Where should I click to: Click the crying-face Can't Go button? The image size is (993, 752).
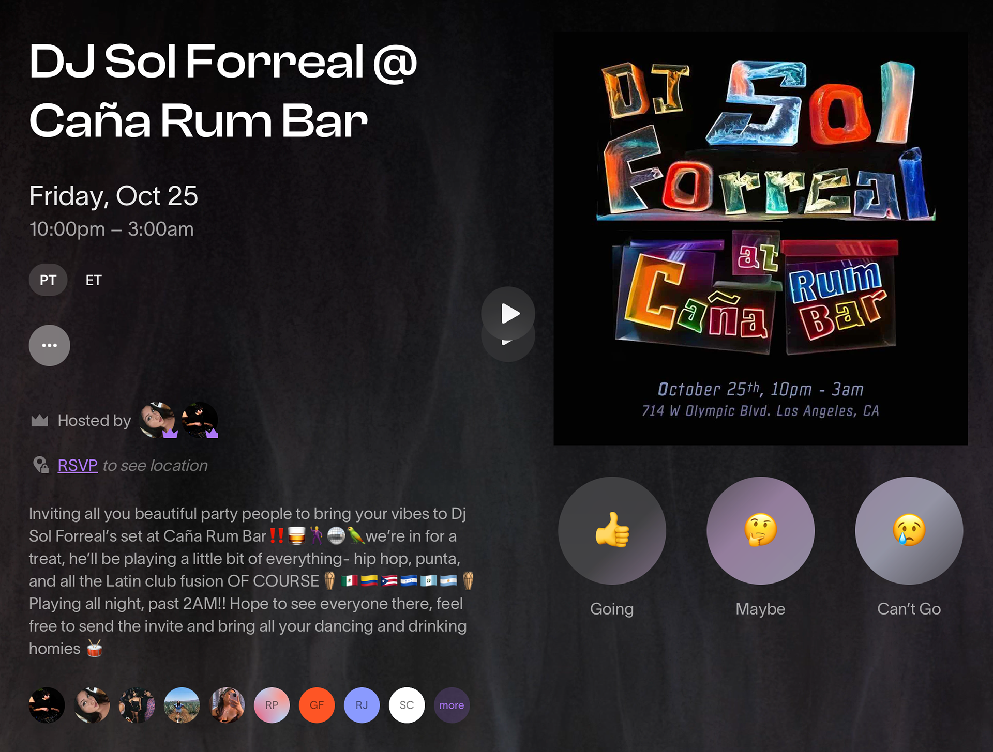click(909, 531)
